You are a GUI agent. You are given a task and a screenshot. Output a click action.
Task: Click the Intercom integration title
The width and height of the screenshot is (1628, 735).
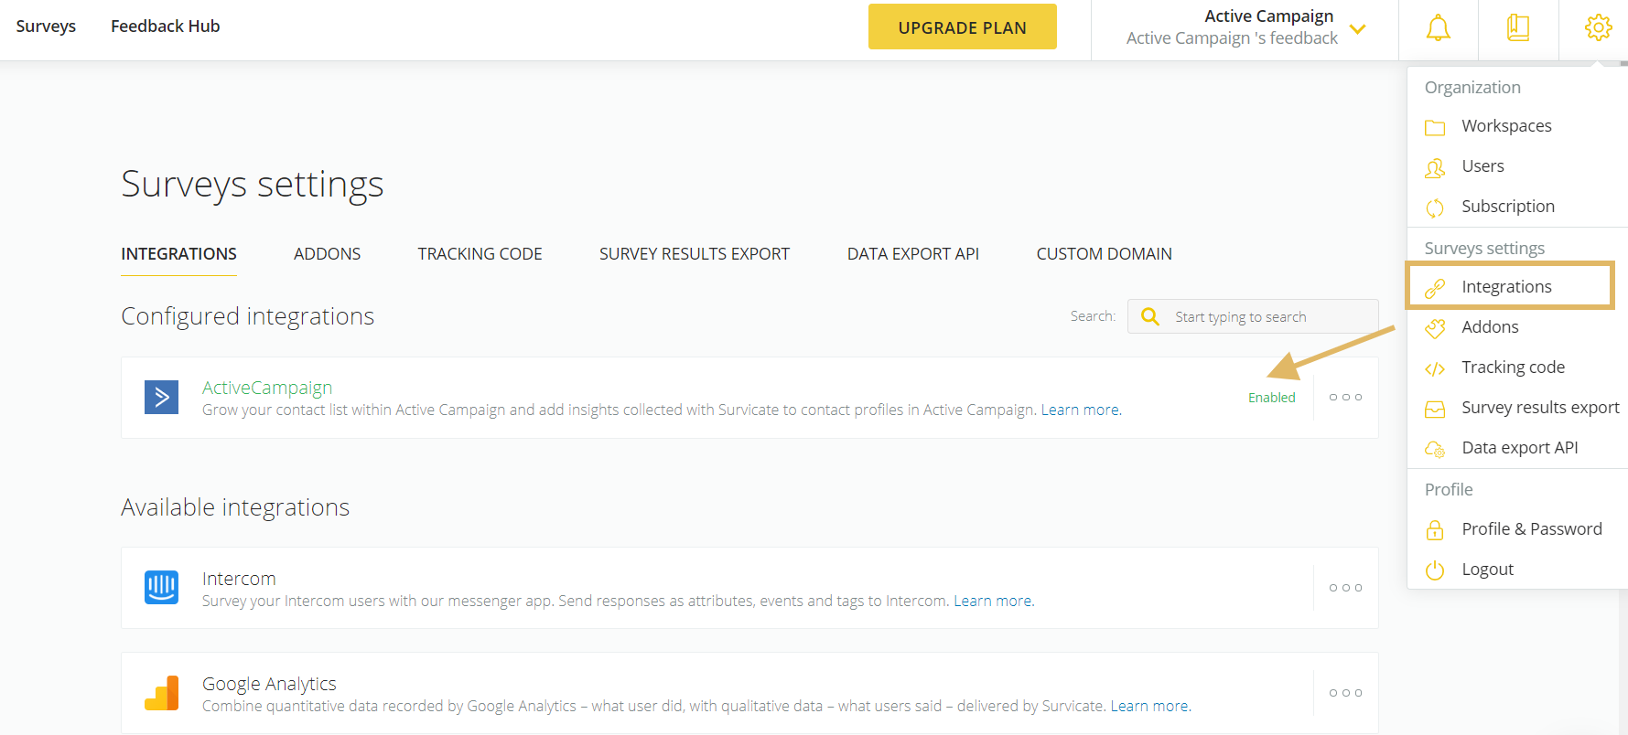[x=239, y=579]
